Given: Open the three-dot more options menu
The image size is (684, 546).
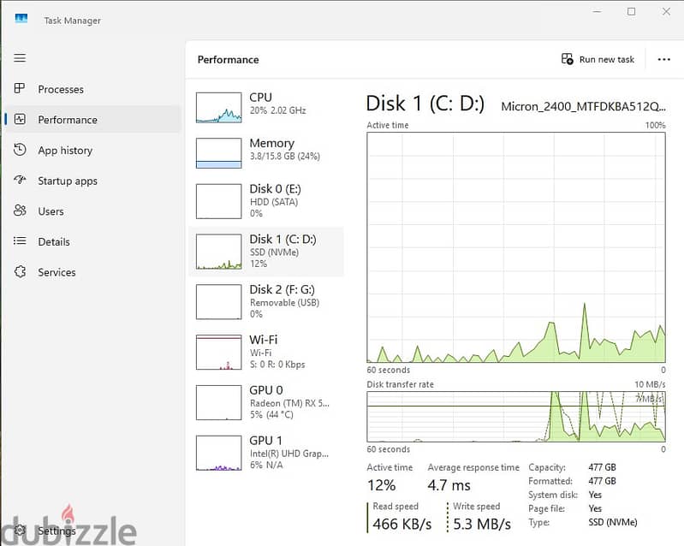Looking at the screenshot, I should (x=663, y=59).
